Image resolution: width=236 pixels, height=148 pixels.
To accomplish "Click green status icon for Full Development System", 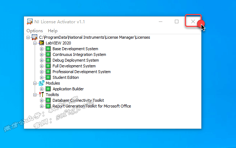I will click(48, 66).
